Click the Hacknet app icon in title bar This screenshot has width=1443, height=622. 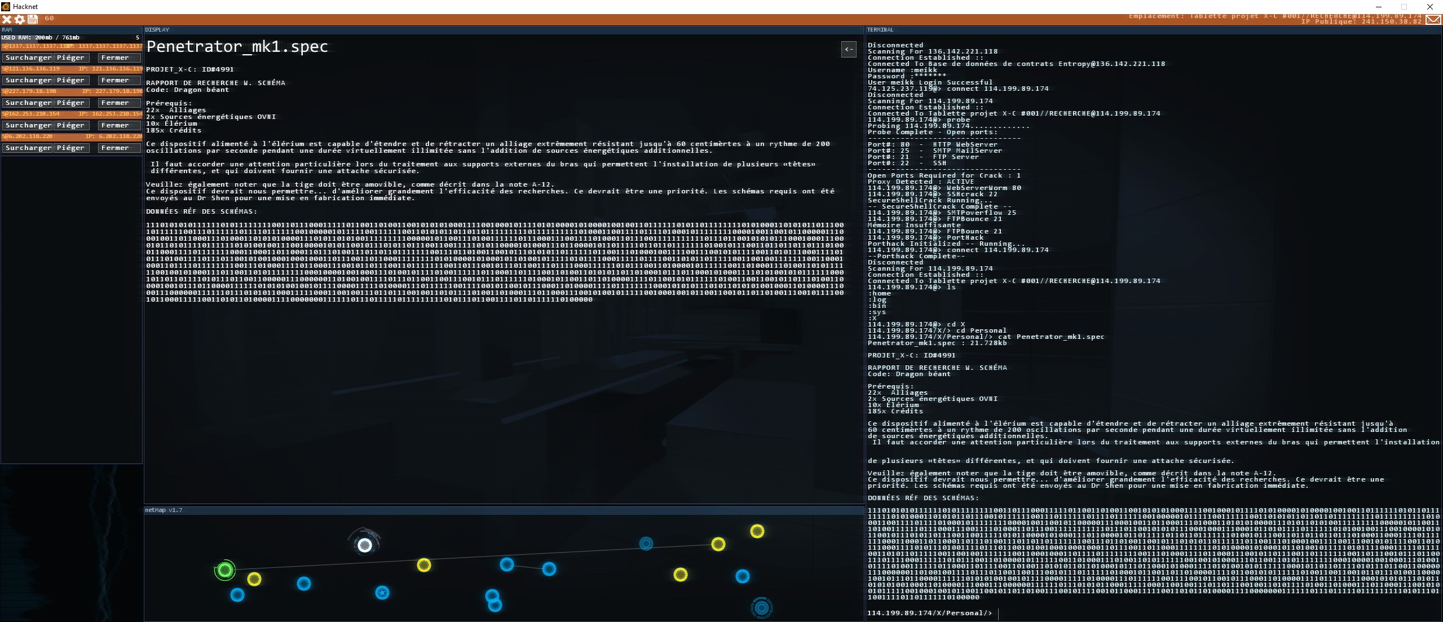click(6, 7)
